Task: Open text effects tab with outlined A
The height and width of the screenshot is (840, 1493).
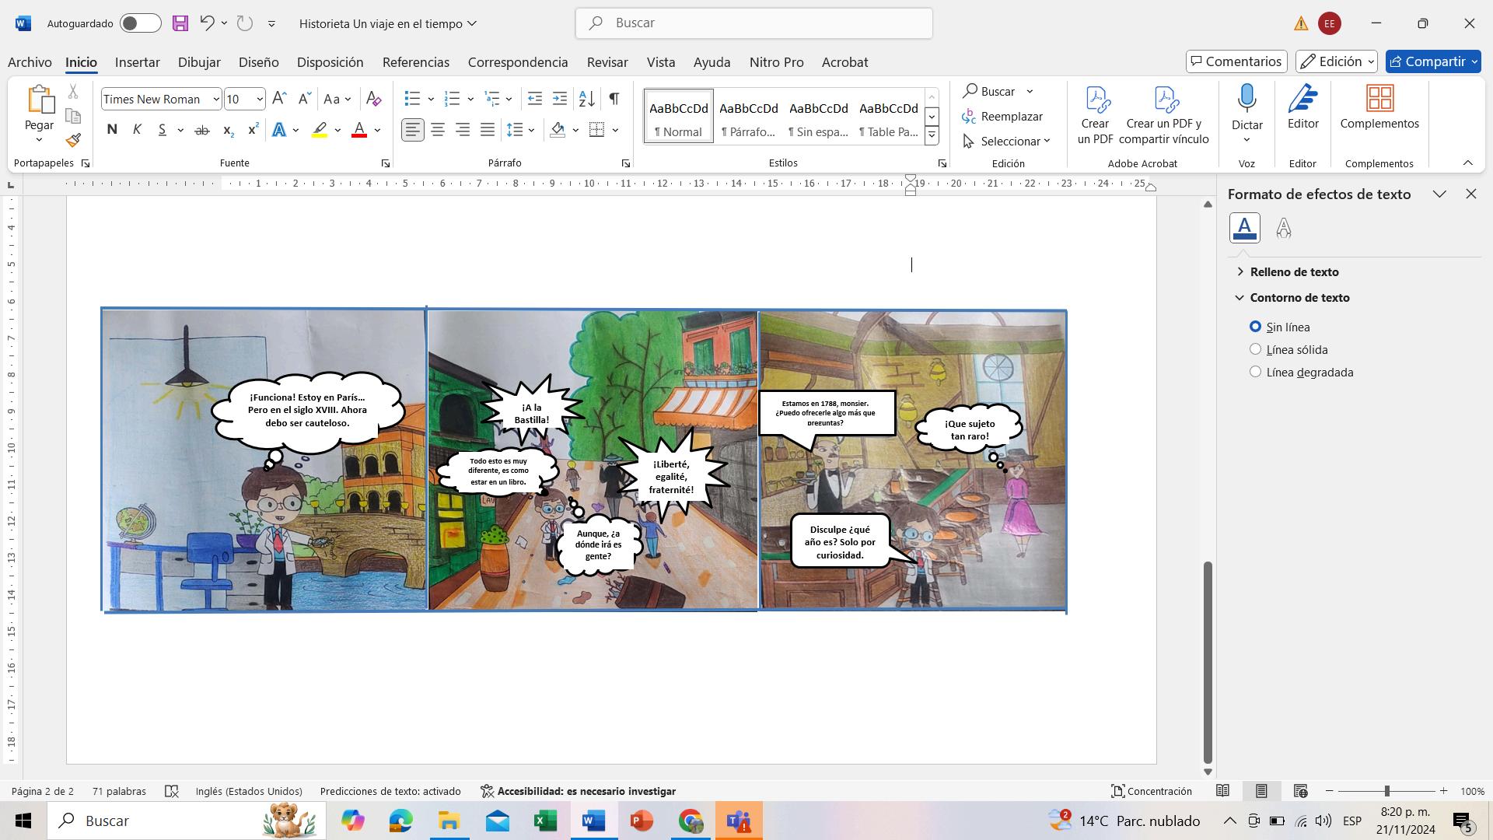Action: coord(1283,228)
